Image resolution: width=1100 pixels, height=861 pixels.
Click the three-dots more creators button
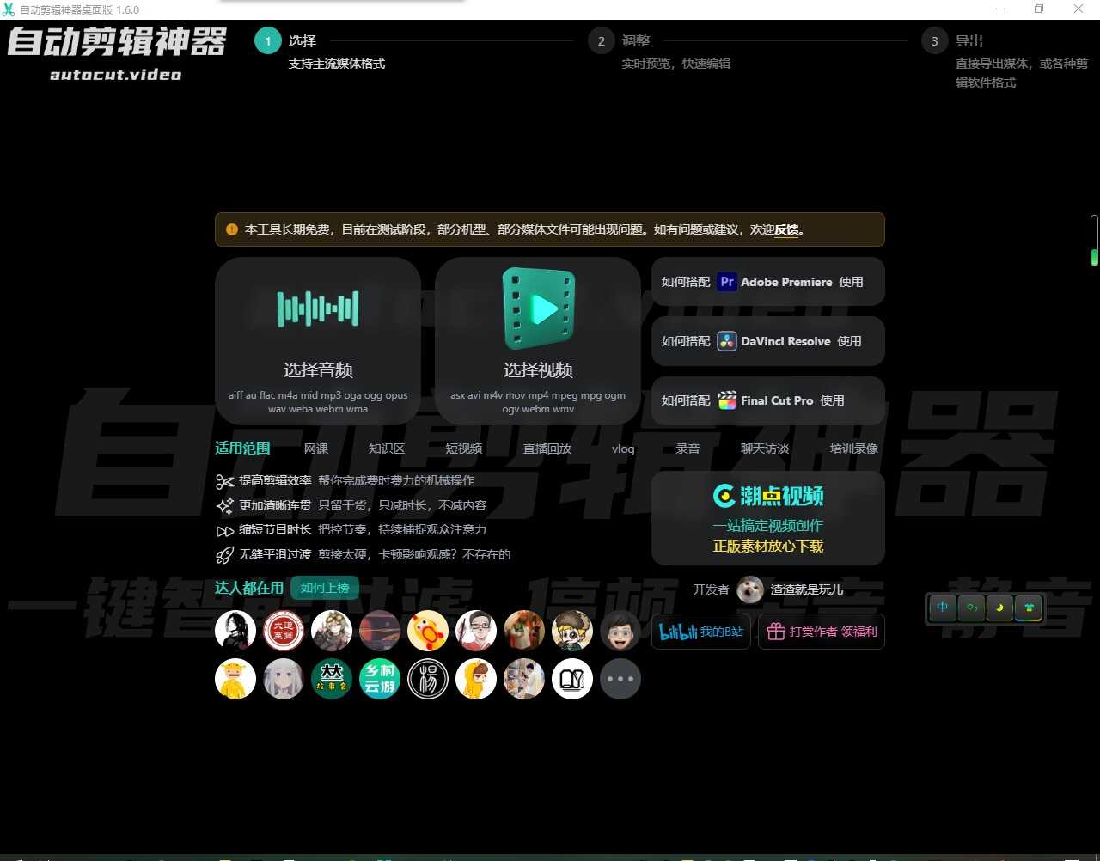pos(620,679)
